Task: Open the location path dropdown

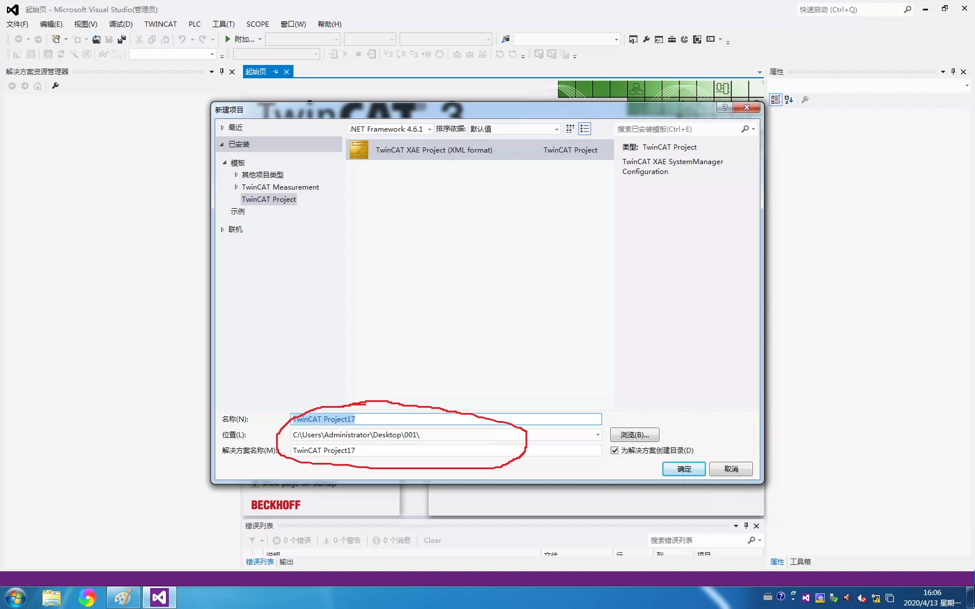Action: 597,434
